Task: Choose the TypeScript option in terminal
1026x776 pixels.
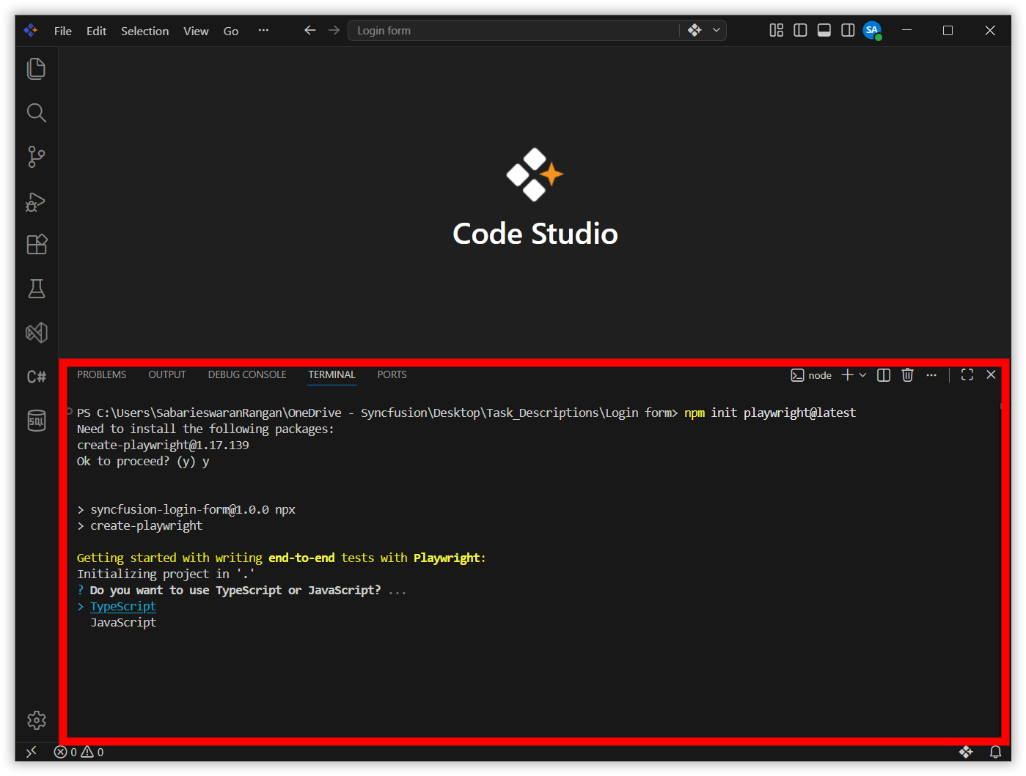Action: (x=123, y=606)
